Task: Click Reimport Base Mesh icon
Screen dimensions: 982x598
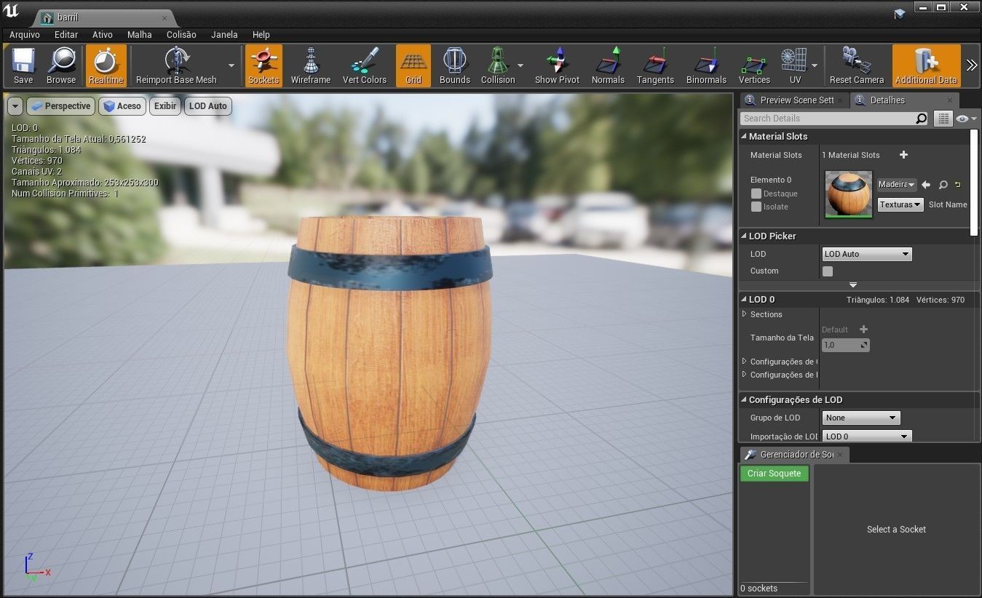Action: pyautogui.click(x=176, y=65)
